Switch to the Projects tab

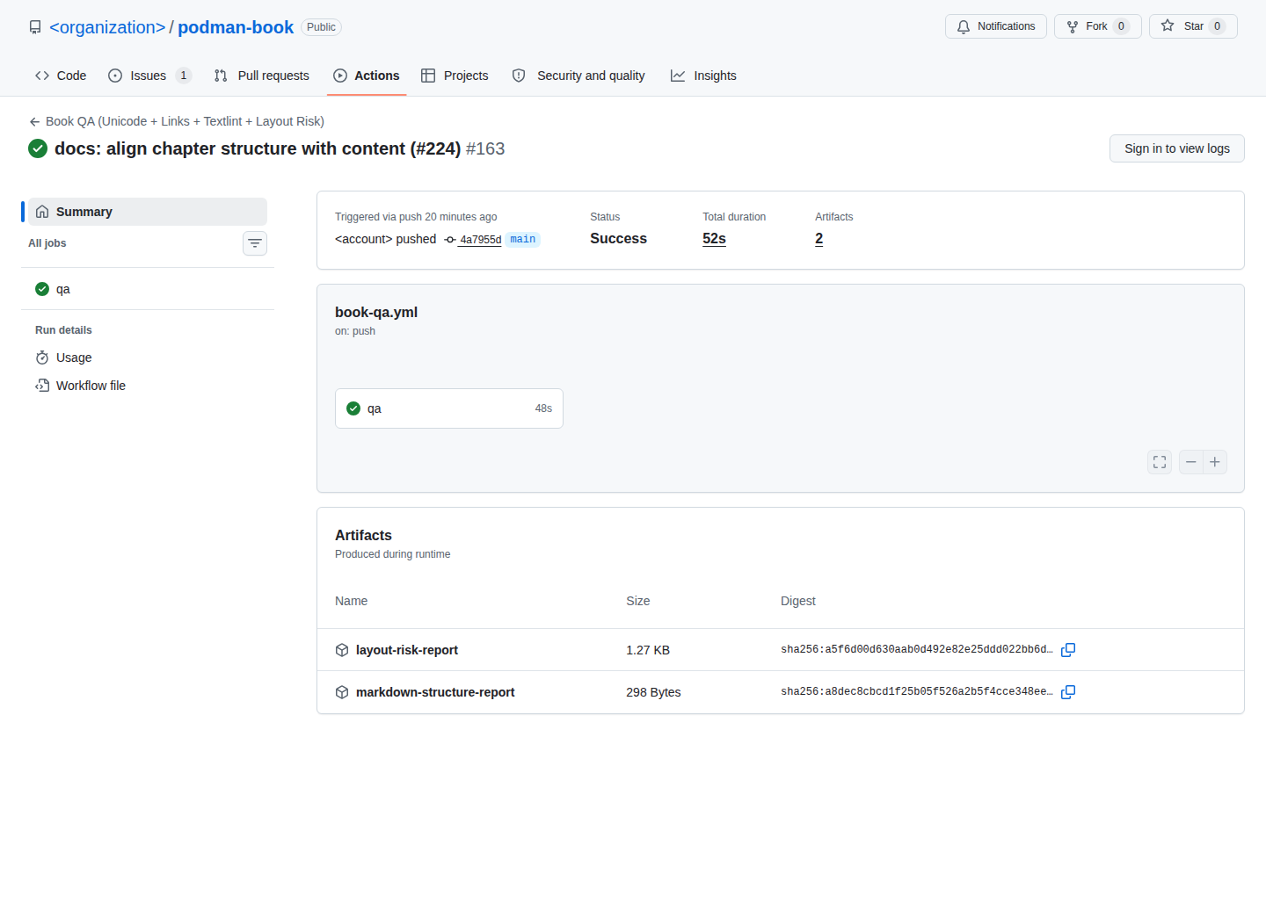[x=455, y=76]
